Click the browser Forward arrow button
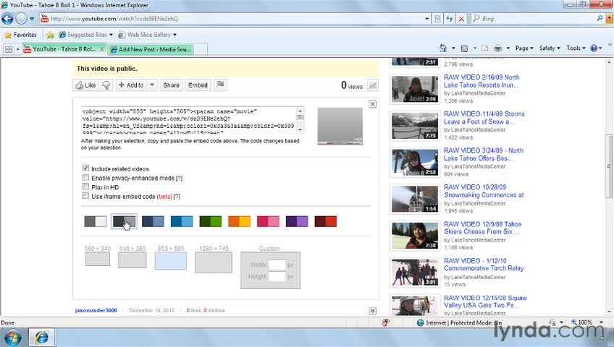The width and height of the screenshot is (614, 347). (21, 18)
